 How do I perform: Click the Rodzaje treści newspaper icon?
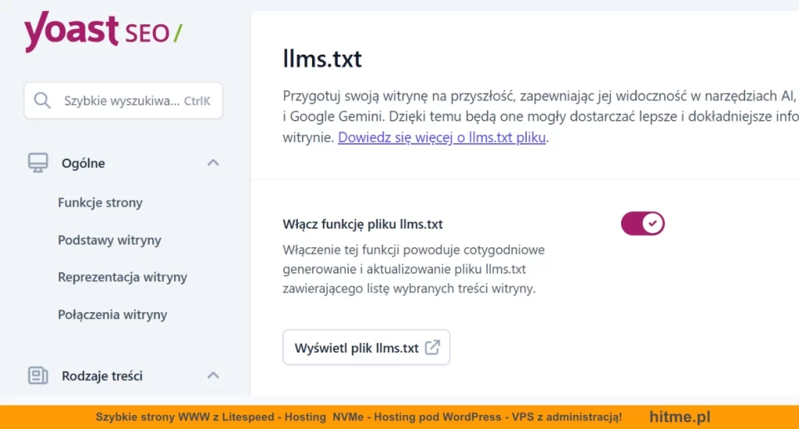(37, 376)
